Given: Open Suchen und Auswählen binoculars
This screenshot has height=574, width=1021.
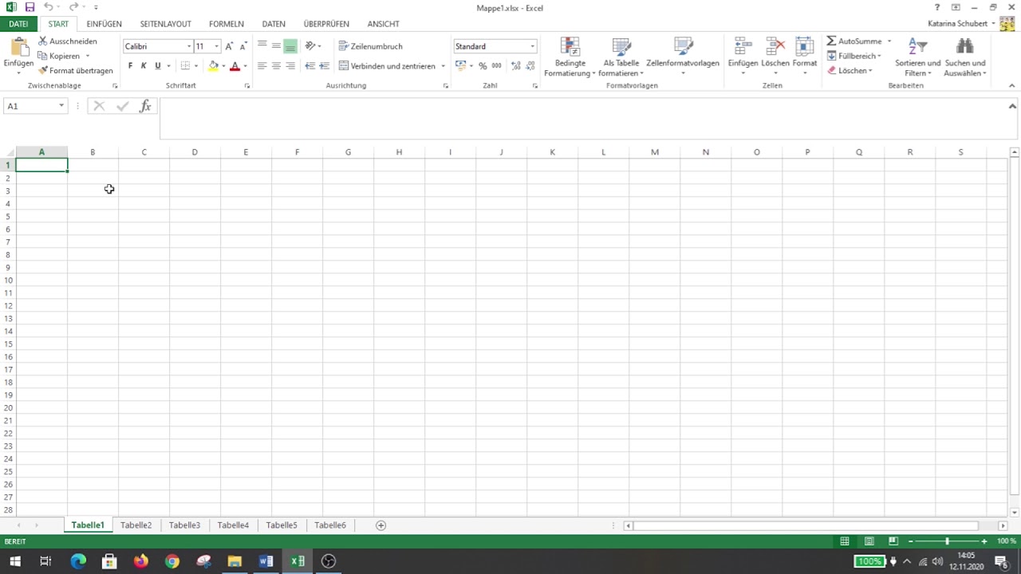Looking at the screenshot, I should coord(965,56).
